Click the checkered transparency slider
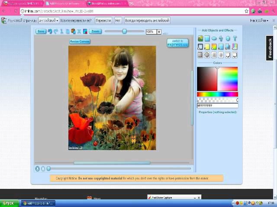 (217, 100)
